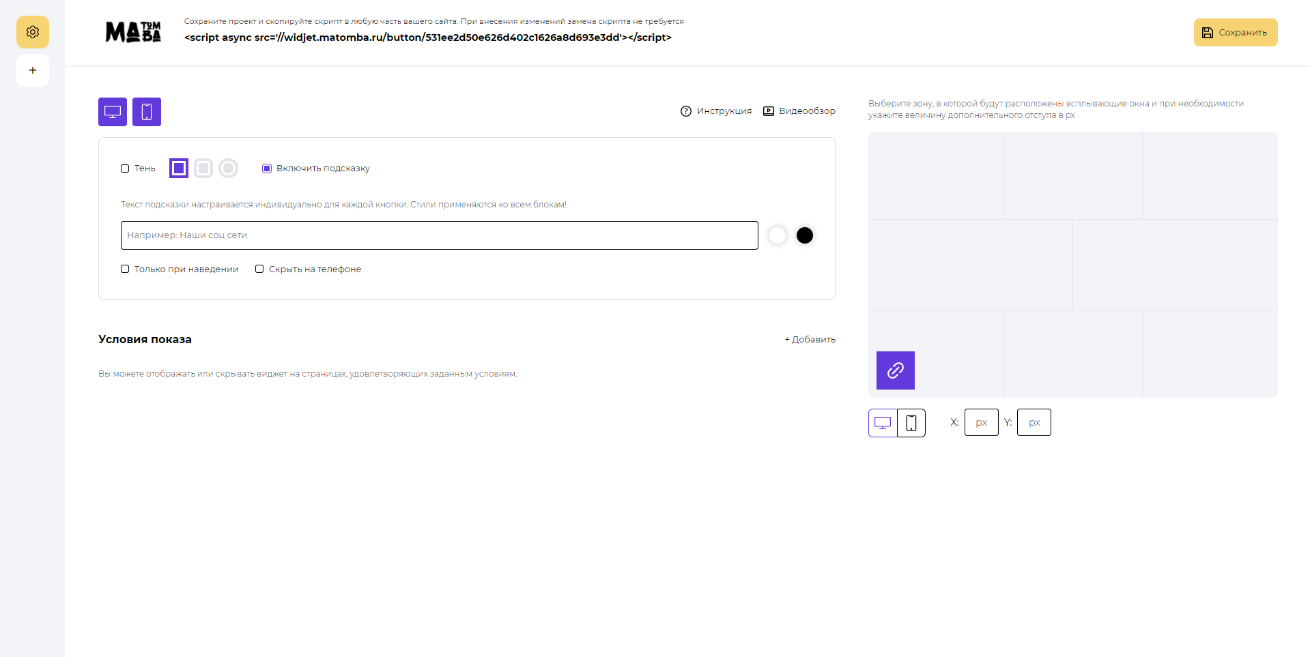Open the Видеообзор link
This screenshot has height=657, width=1310.
pyautogui.click(x=799, y=111)
